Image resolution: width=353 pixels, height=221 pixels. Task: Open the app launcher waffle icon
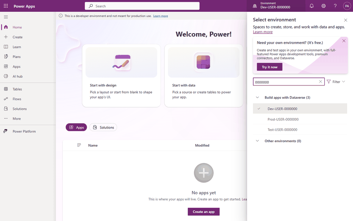pos(6,6)
